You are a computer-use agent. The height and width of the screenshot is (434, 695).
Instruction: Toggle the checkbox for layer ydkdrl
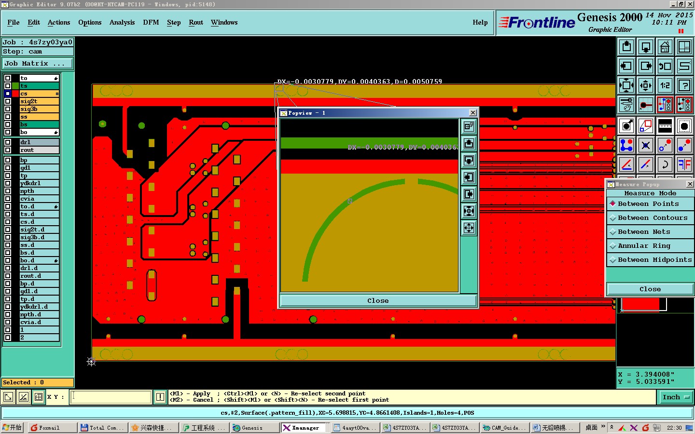pos(8,183)
